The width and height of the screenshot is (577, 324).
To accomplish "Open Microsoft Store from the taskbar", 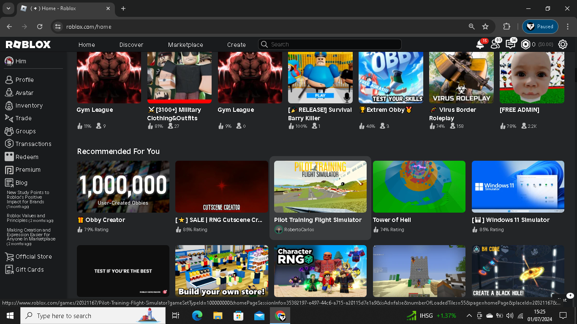I will [x=239, y=316].
